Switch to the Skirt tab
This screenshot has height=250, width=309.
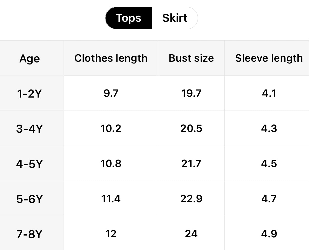coord(175,18)
